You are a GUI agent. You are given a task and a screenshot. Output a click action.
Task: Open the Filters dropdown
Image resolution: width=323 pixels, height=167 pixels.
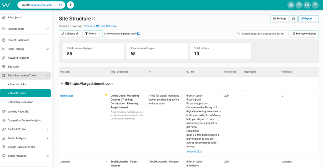92,34
